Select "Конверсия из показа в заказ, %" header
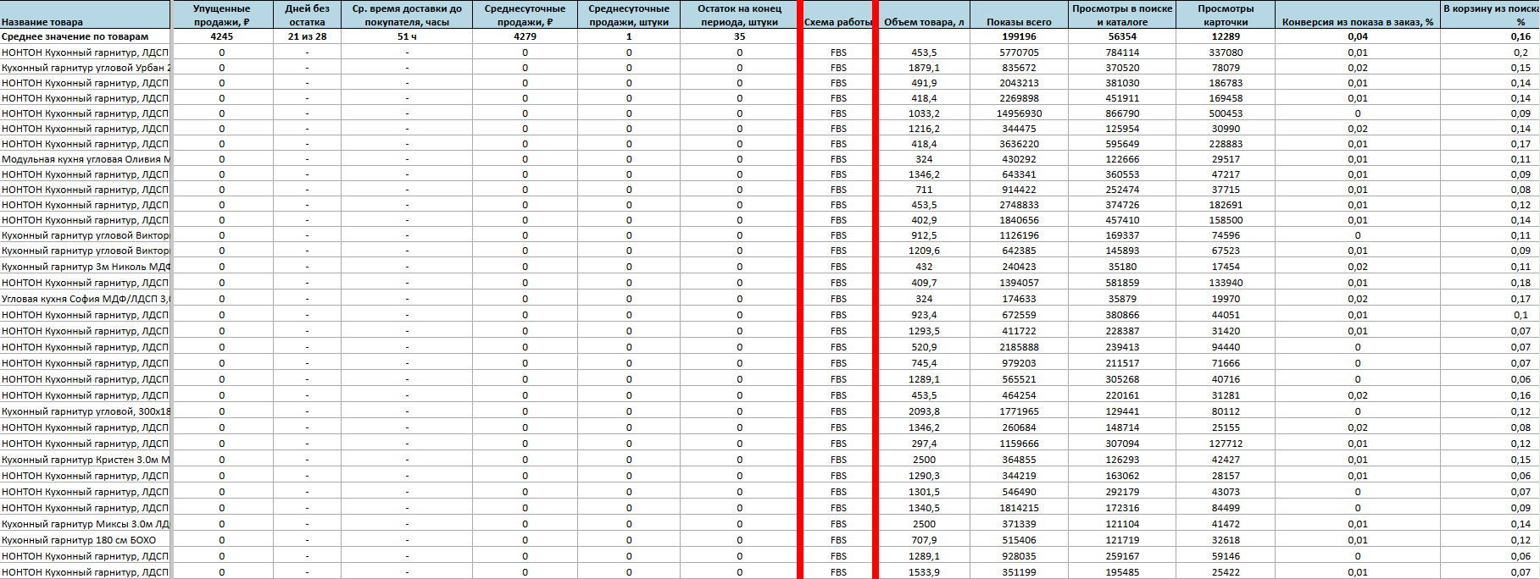Viewport: 1540px width, 579px height. (1357, 22)
